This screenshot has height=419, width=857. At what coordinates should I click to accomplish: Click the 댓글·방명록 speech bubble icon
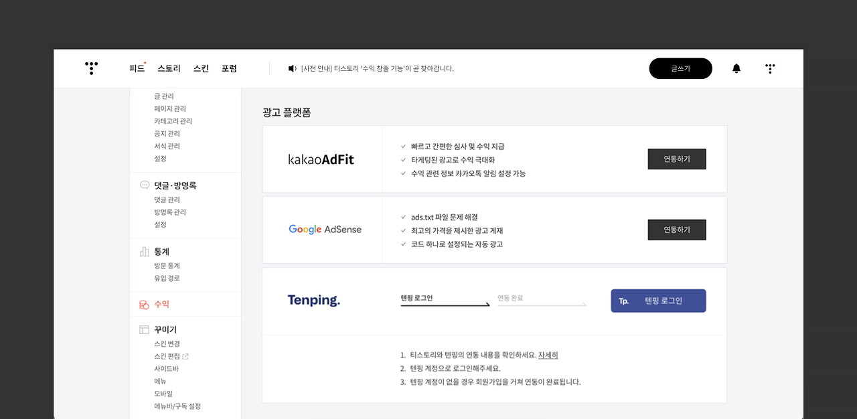145,185
